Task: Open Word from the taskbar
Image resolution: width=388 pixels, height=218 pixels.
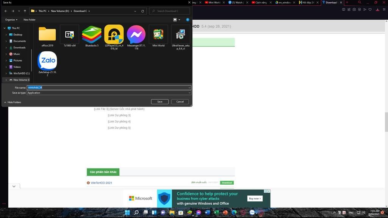Action: 207,213
